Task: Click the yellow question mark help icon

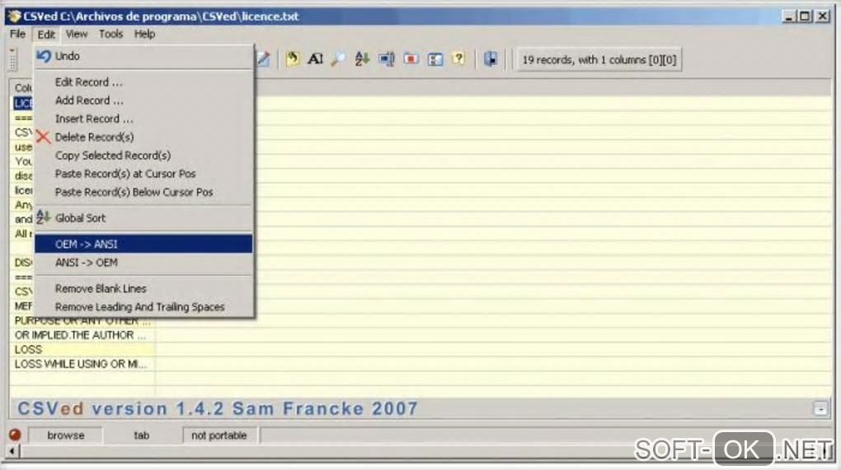Action: click(x=458, y=58)
